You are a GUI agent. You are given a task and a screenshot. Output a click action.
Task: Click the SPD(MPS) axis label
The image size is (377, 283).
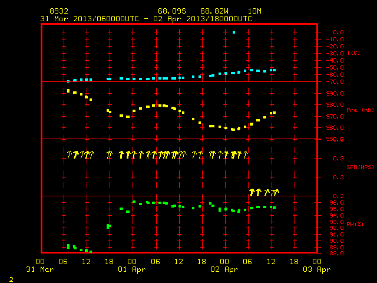pyautogui.click(x=360, y=167)
